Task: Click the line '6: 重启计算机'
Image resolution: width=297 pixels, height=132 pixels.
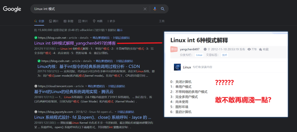Action: click(x=181, y=112)
